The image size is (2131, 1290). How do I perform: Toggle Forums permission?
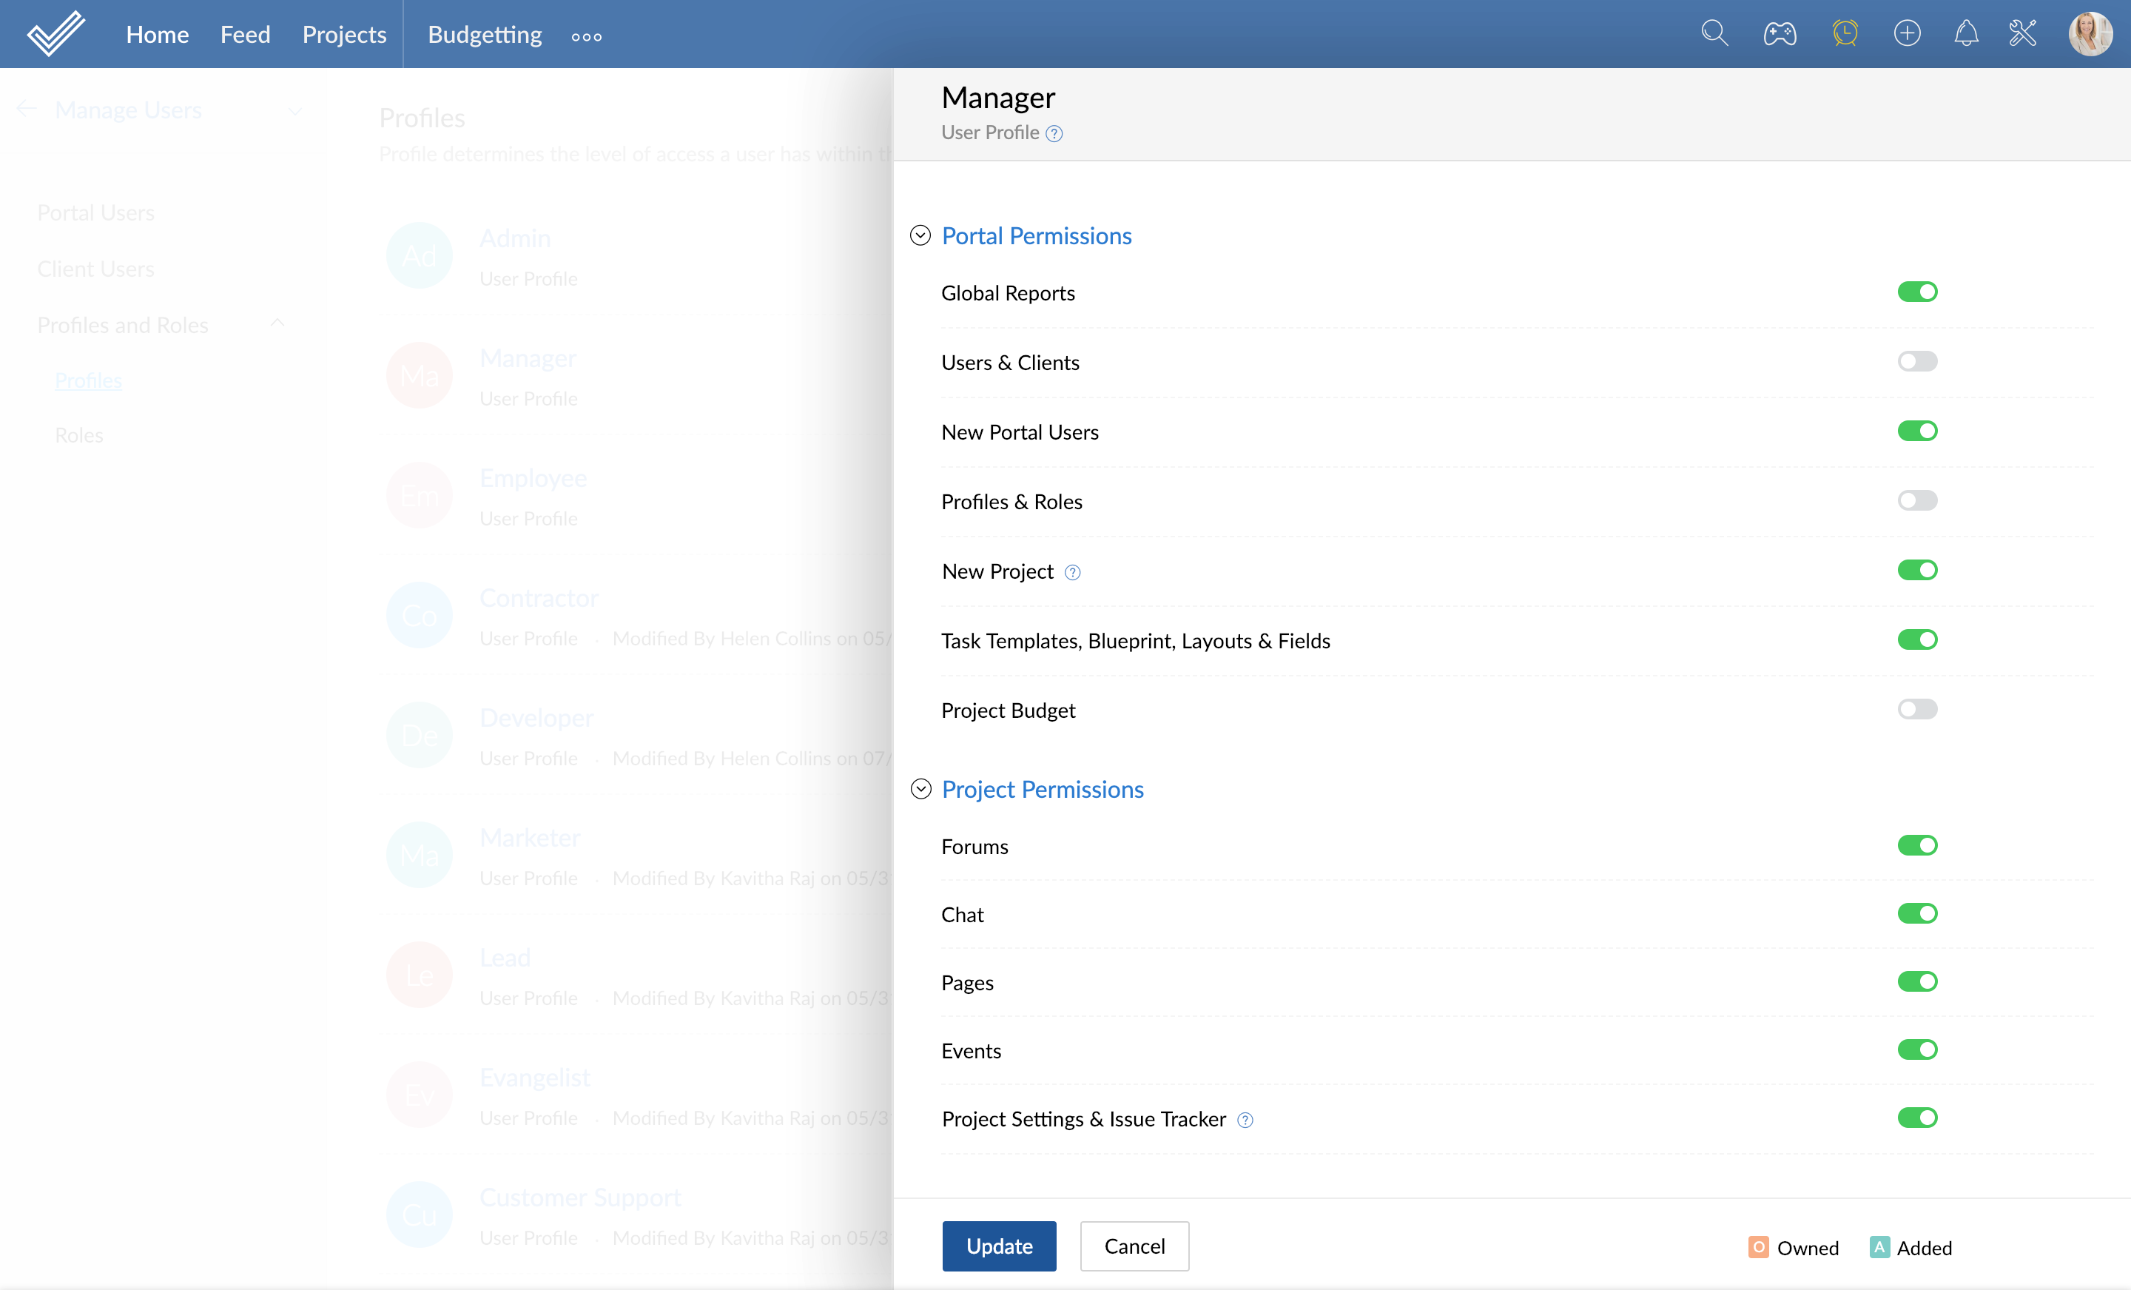(x=1917, y=845)
